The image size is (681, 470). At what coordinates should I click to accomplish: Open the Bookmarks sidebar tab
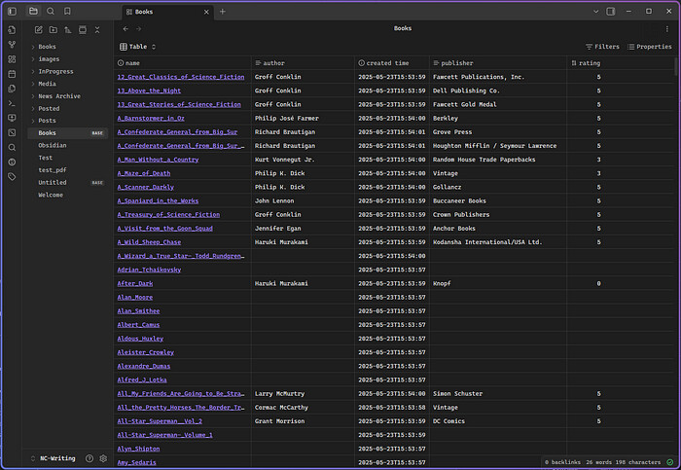(67, 11)
